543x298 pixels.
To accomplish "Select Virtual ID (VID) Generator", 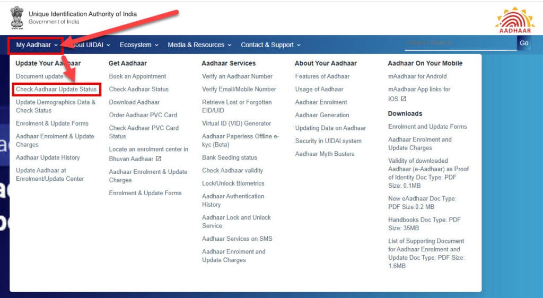I will coord(237,124).
